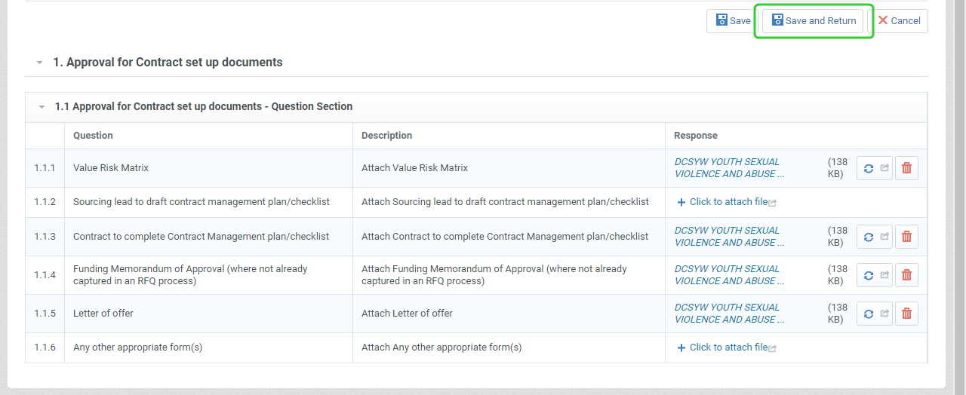Viewport: 966px width, 395px height.
Task: Replace the Letter of offer file
Action: click(868, 314)
